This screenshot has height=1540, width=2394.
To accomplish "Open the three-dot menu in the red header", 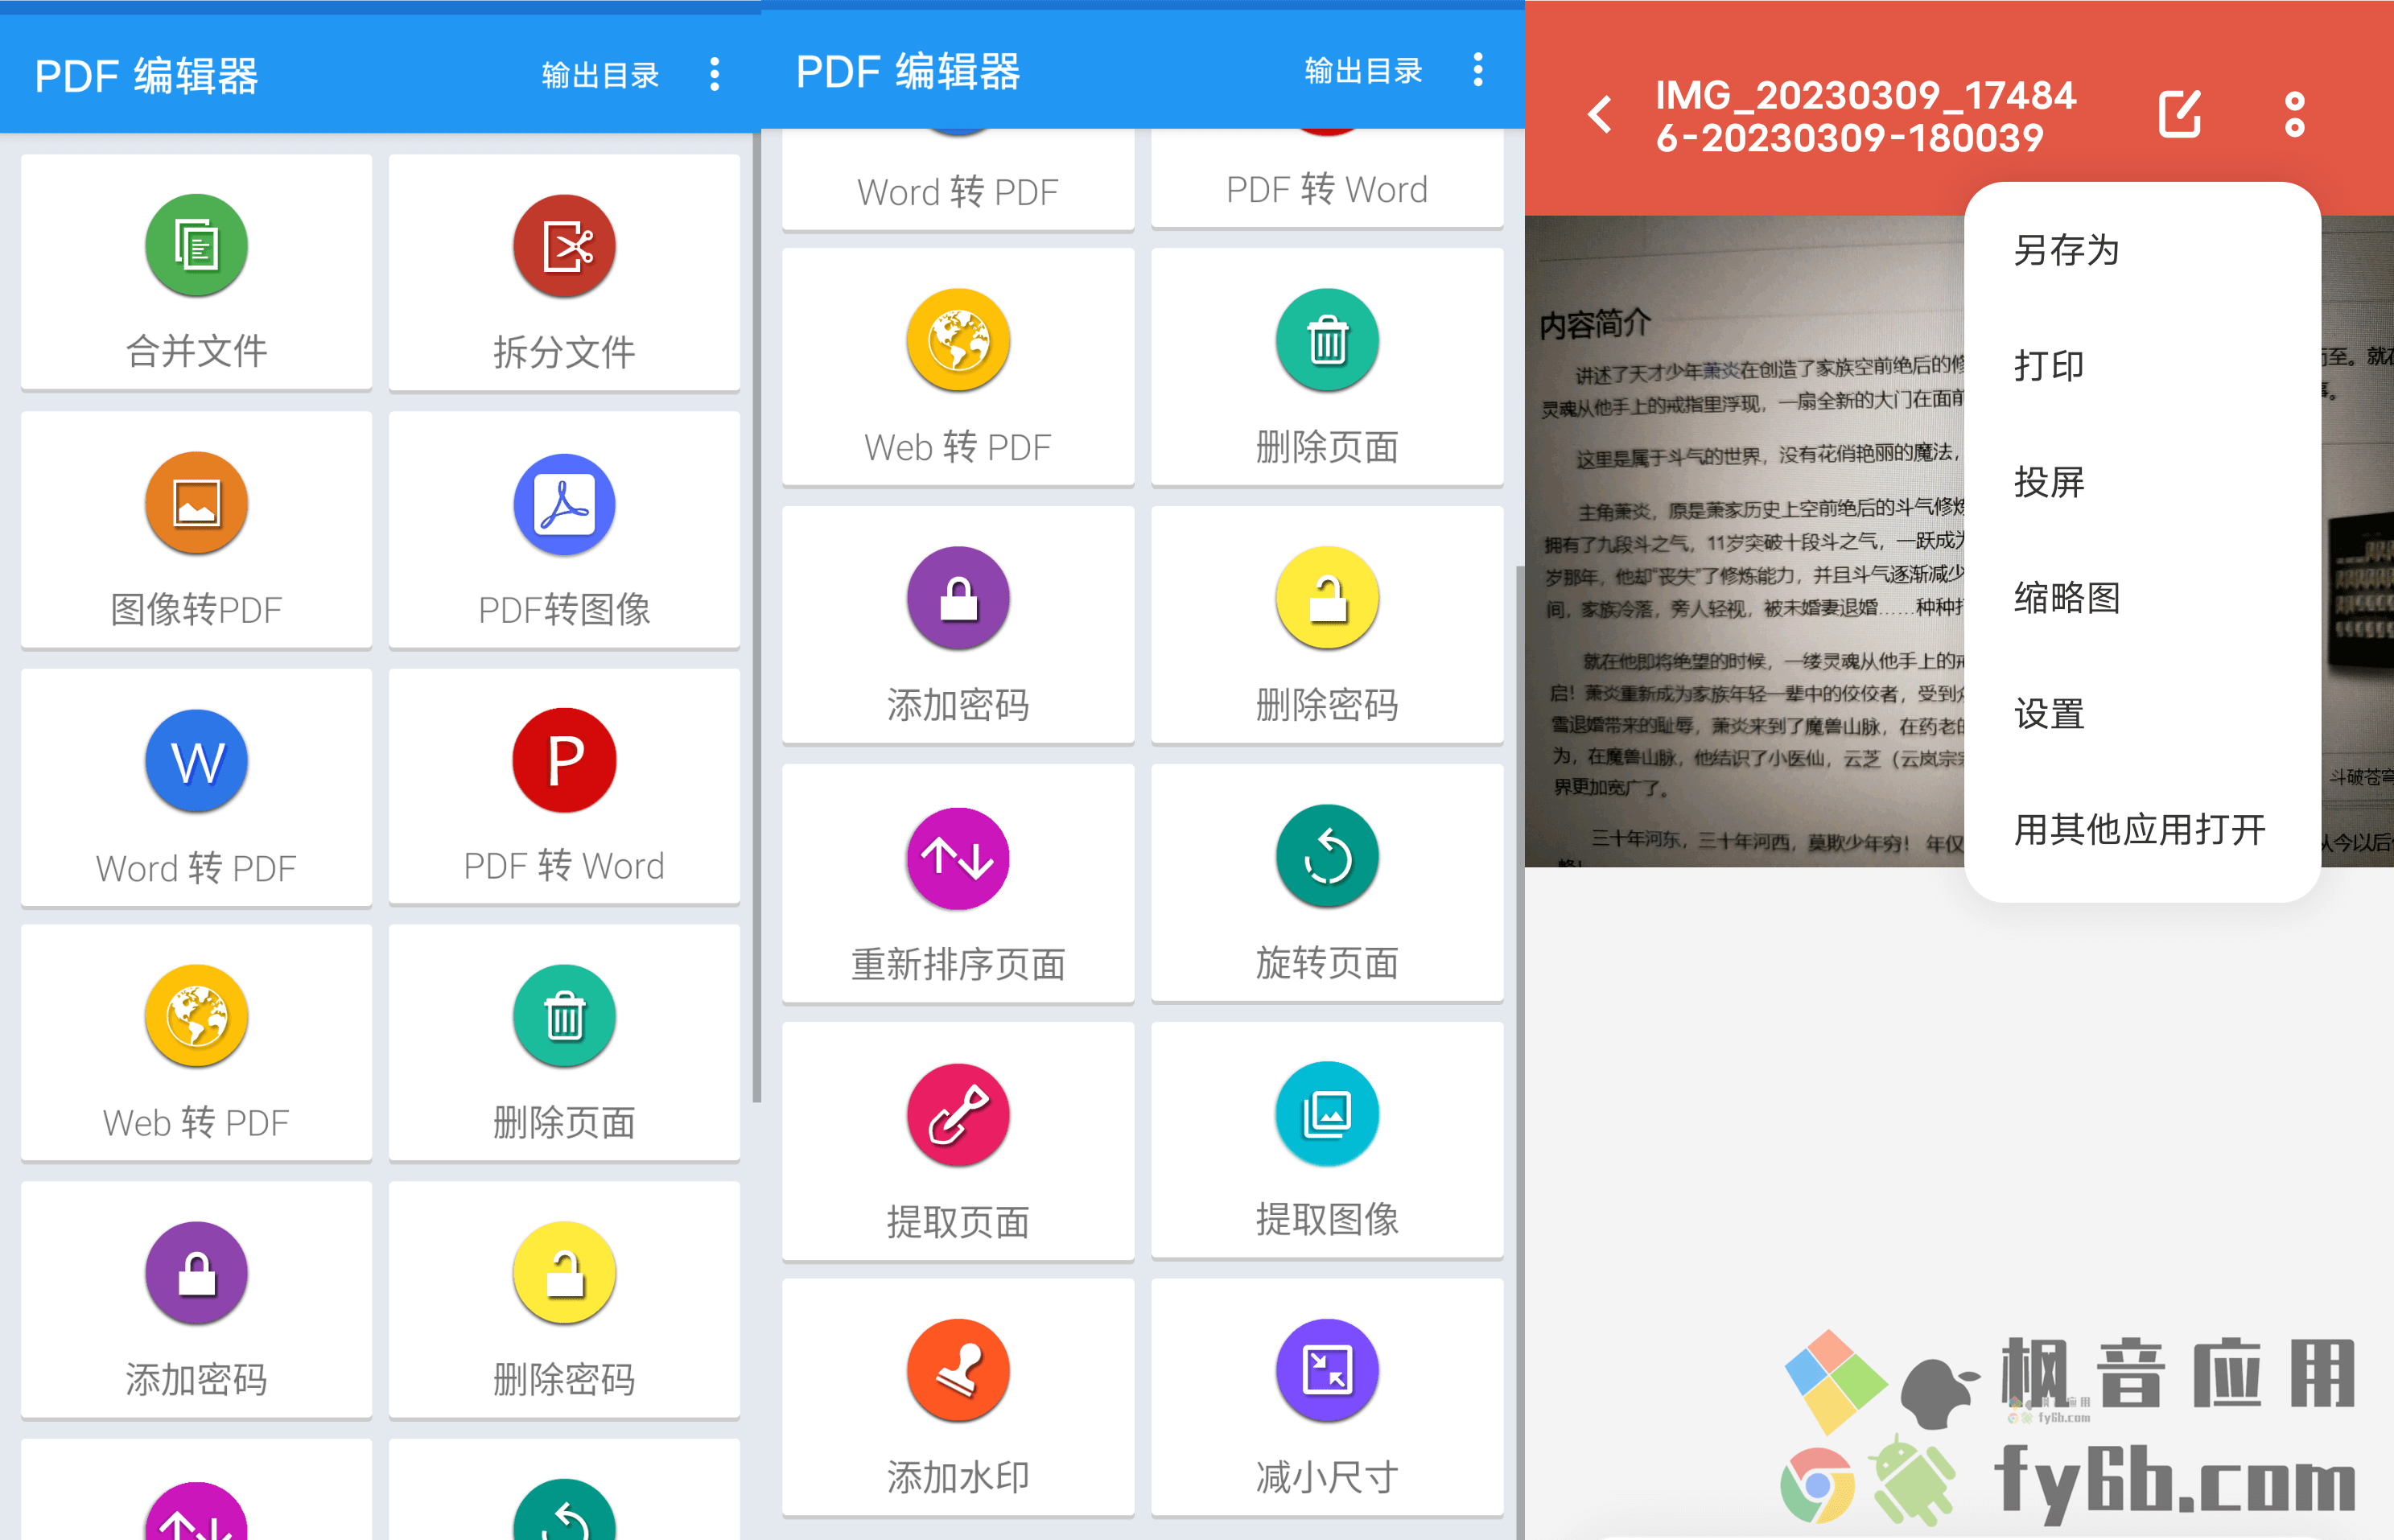I will pos(2295,115).
